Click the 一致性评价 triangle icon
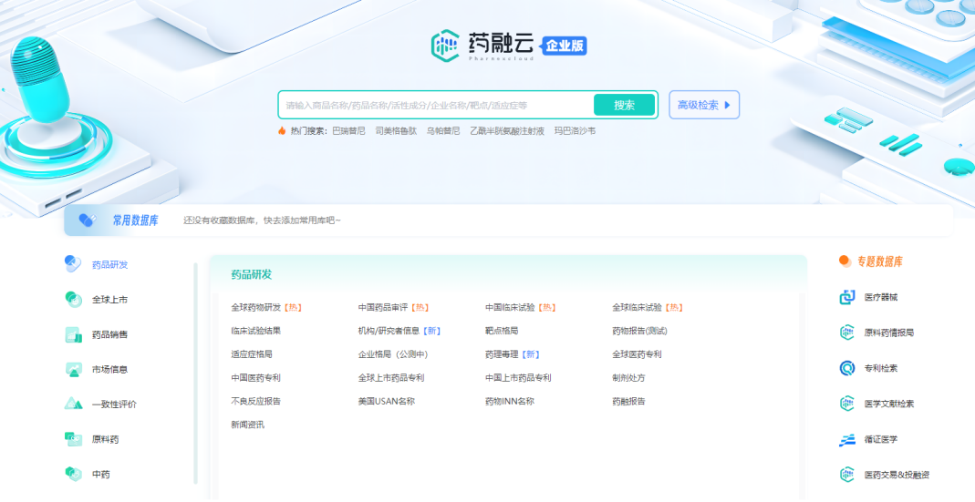 coord(73,404)
